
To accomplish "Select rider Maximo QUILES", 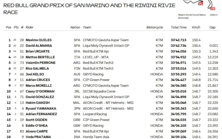I will [x=38, y=40].
